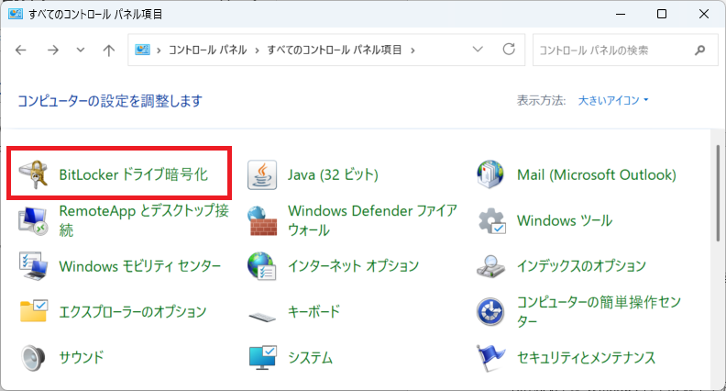Open Mail (Microsoft Outlook) text link
The width and height of the screenshot is (726, 391).
(x=597, y=174)
